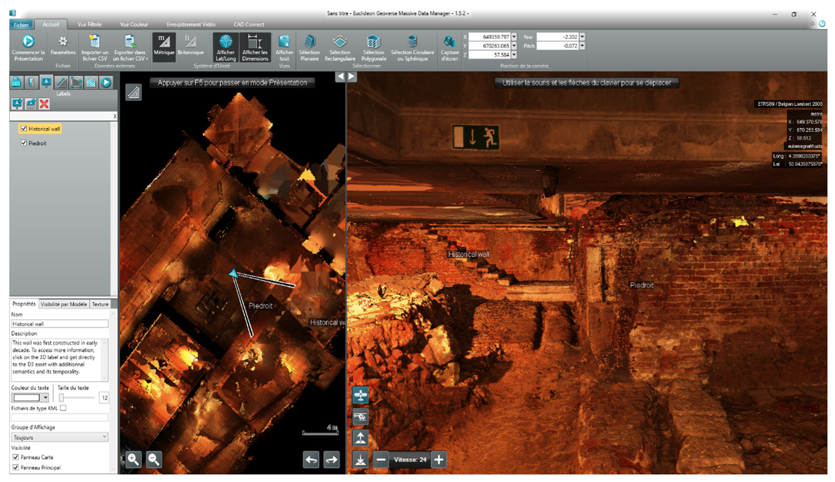Select the Sélection Planaire tool
Viewport: 835px width, 482px height.
tap(309, 42)
